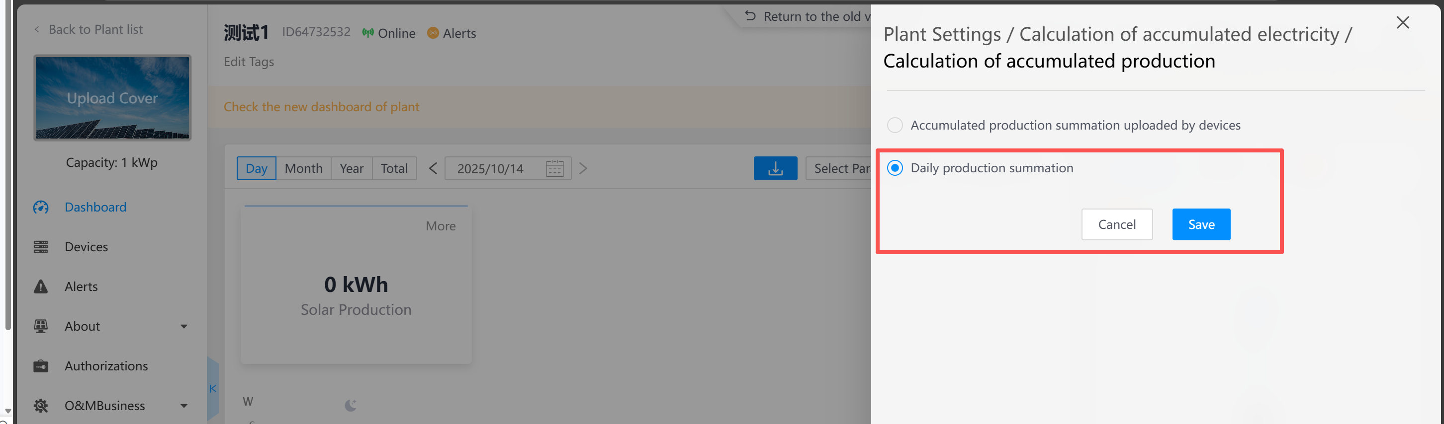Click the Save button

tap(1201, 224)
